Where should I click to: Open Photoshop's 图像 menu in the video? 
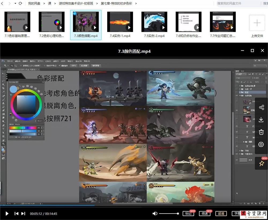pos(25,61)
